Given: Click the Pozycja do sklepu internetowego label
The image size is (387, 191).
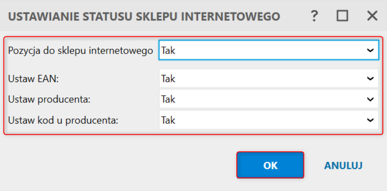Looking at the screenshot, I should pyautogui.click(x=81, y=51).
